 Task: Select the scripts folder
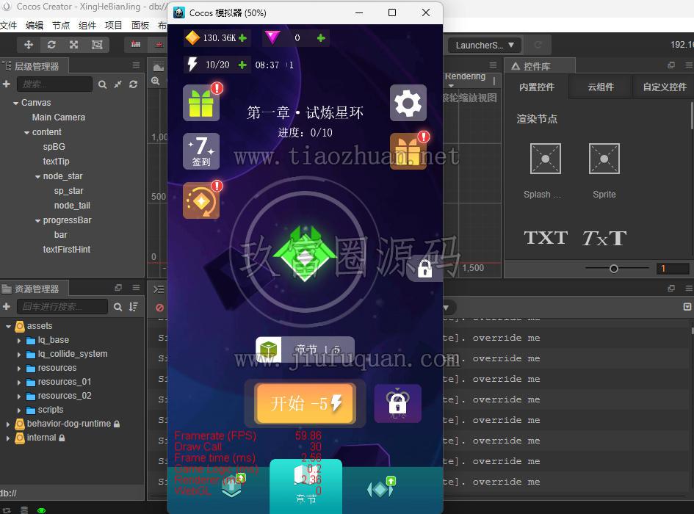click(x=51, y=410)
